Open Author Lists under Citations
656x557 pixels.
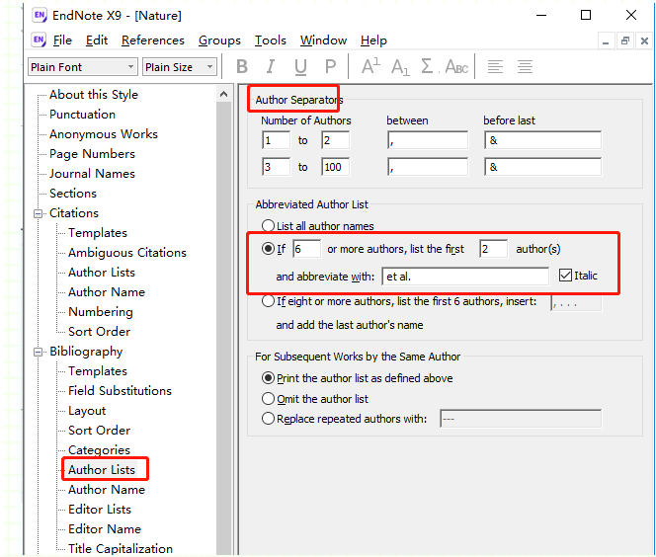coord(102,272)
